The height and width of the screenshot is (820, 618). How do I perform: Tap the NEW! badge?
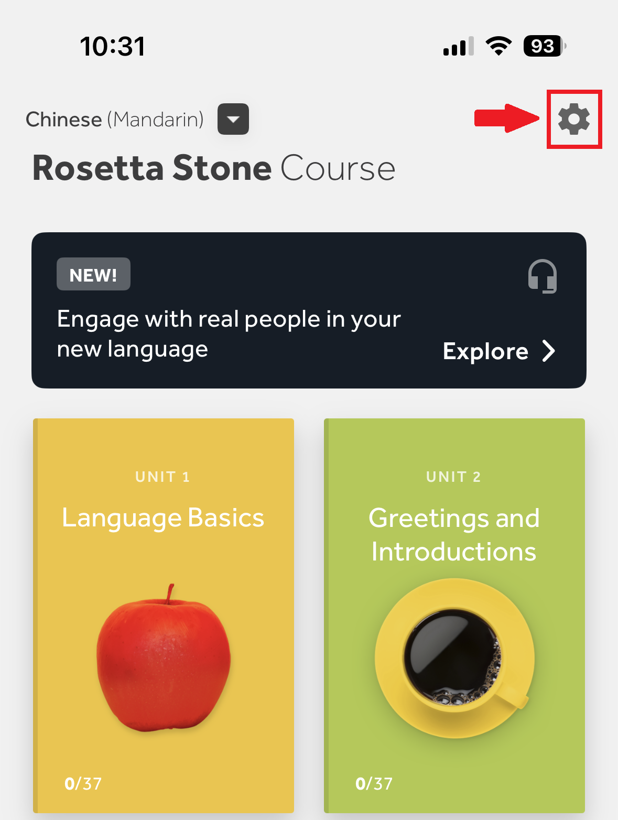(x=93, y=274)
